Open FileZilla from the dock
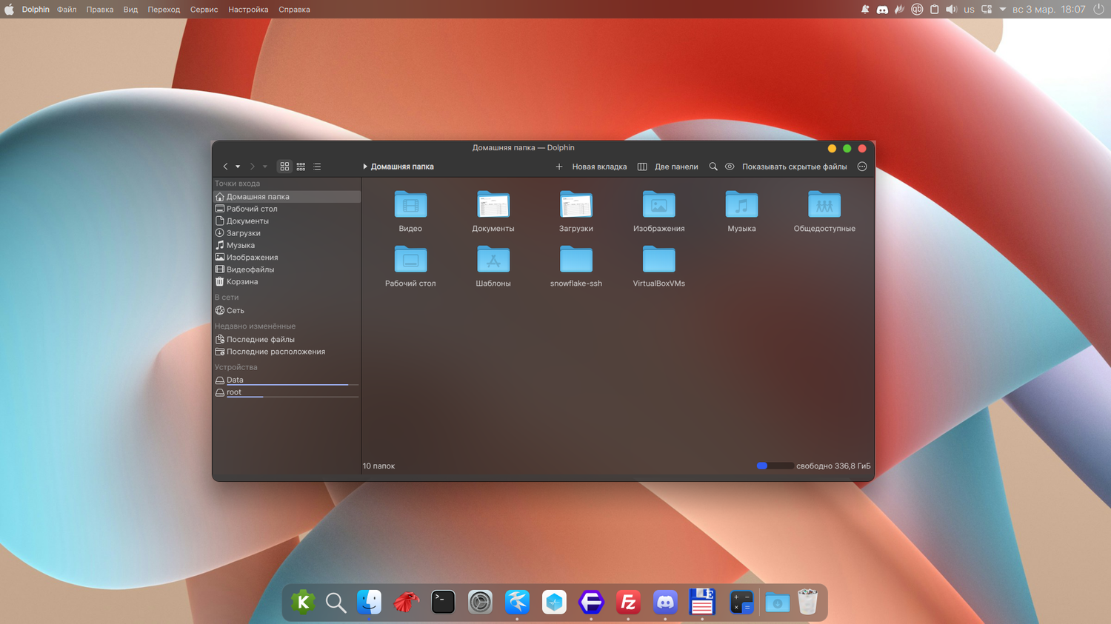Screen dimensions: 1111x624 coord(628,603)
